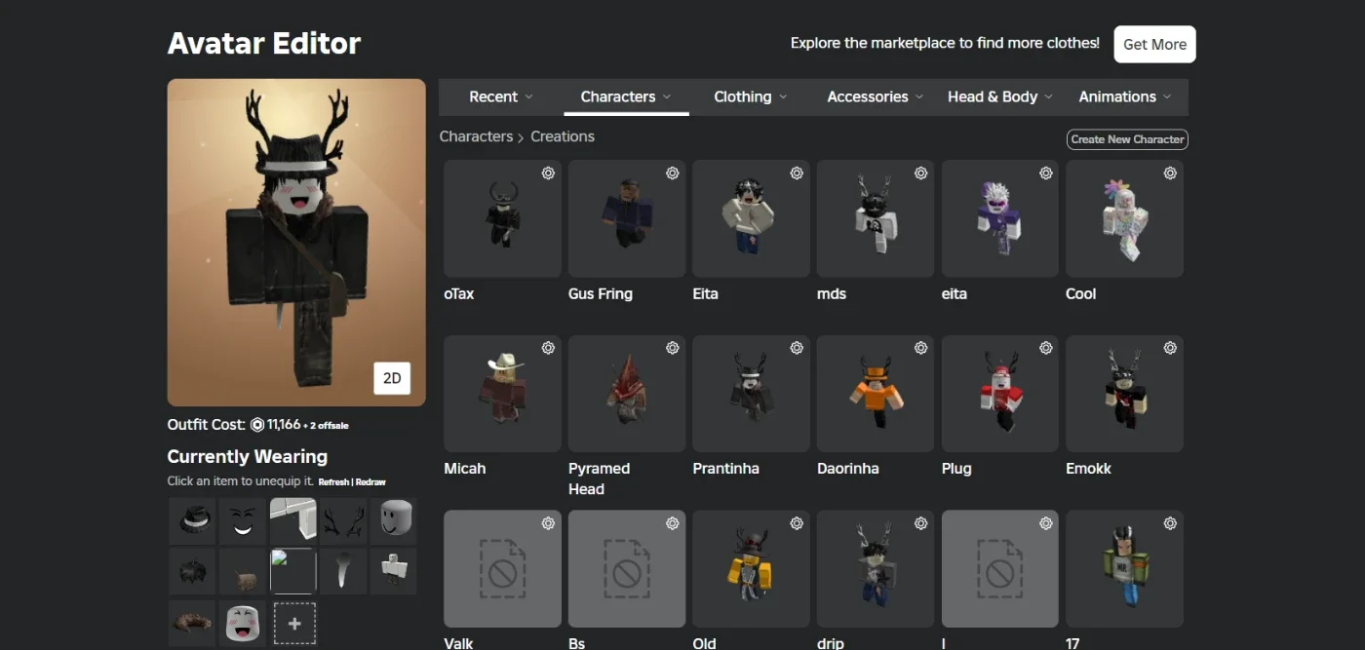Expand the Animations dropdown
The image size is (1365, 650).
point(1125,96)
